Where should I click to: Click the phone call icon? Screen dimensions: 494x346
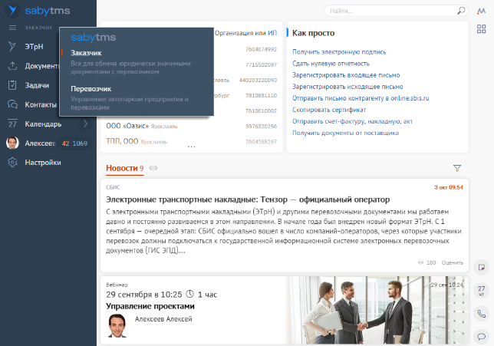tap(482, 314)
